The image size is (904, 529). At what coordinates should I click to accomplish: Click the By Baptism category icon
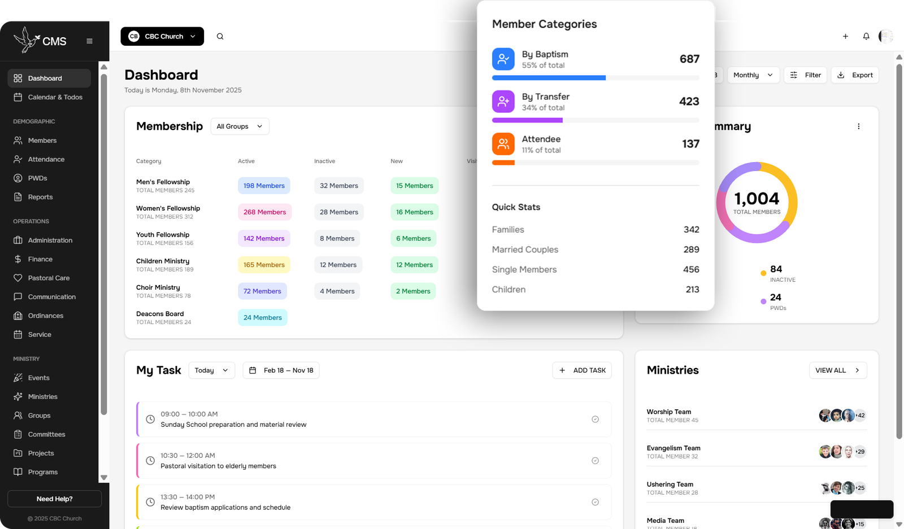tap(503, 59)
